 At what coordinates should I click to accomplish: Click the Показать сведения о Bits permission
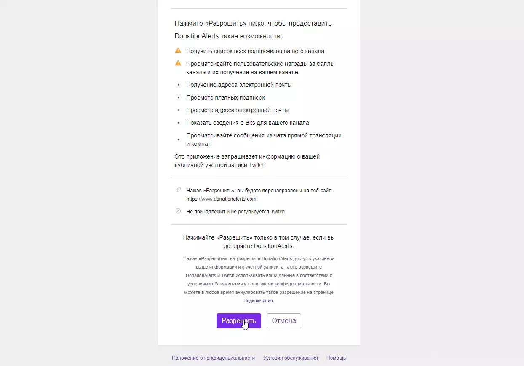248,123
